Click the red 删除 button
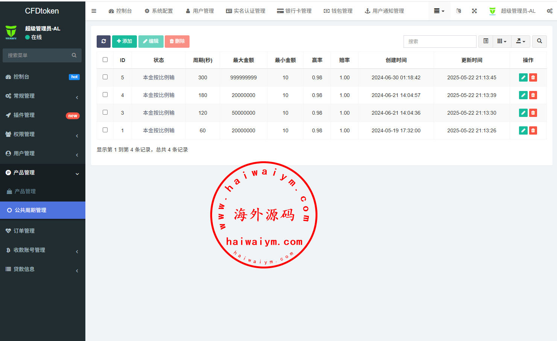This screenshot has width=557, height=341. tap(177, 41)
